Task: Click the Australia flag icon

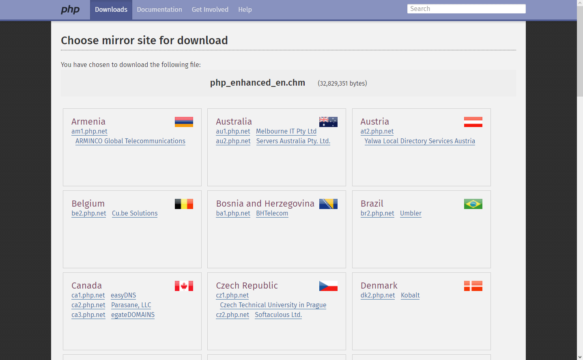Action: point(328,122)
